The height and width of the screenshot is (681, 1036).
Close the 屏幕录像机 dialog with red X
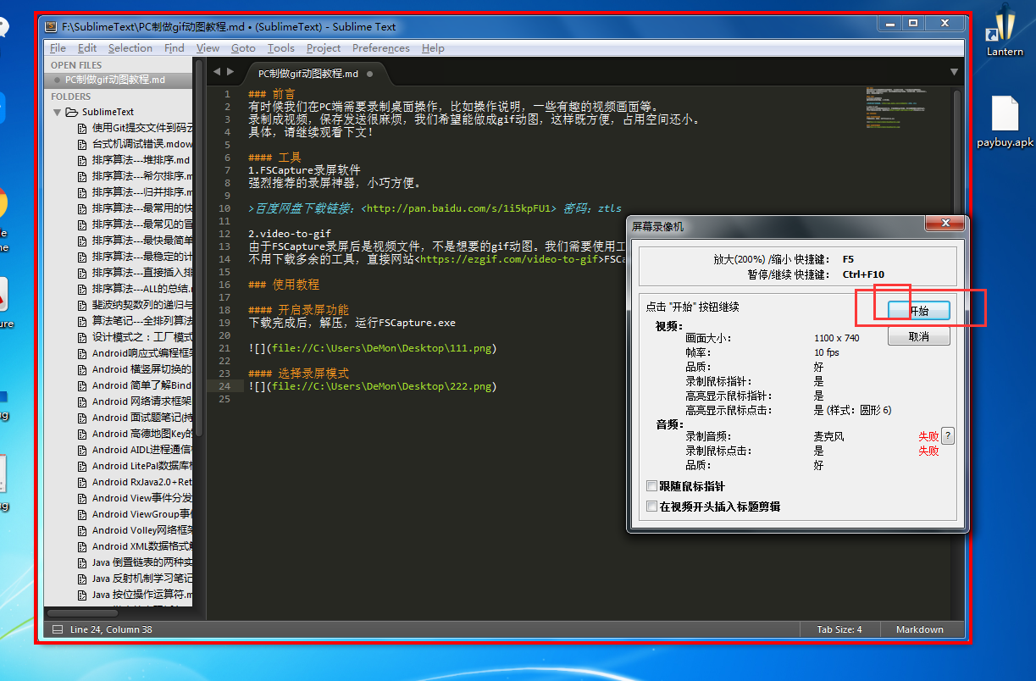coord(944,224)
